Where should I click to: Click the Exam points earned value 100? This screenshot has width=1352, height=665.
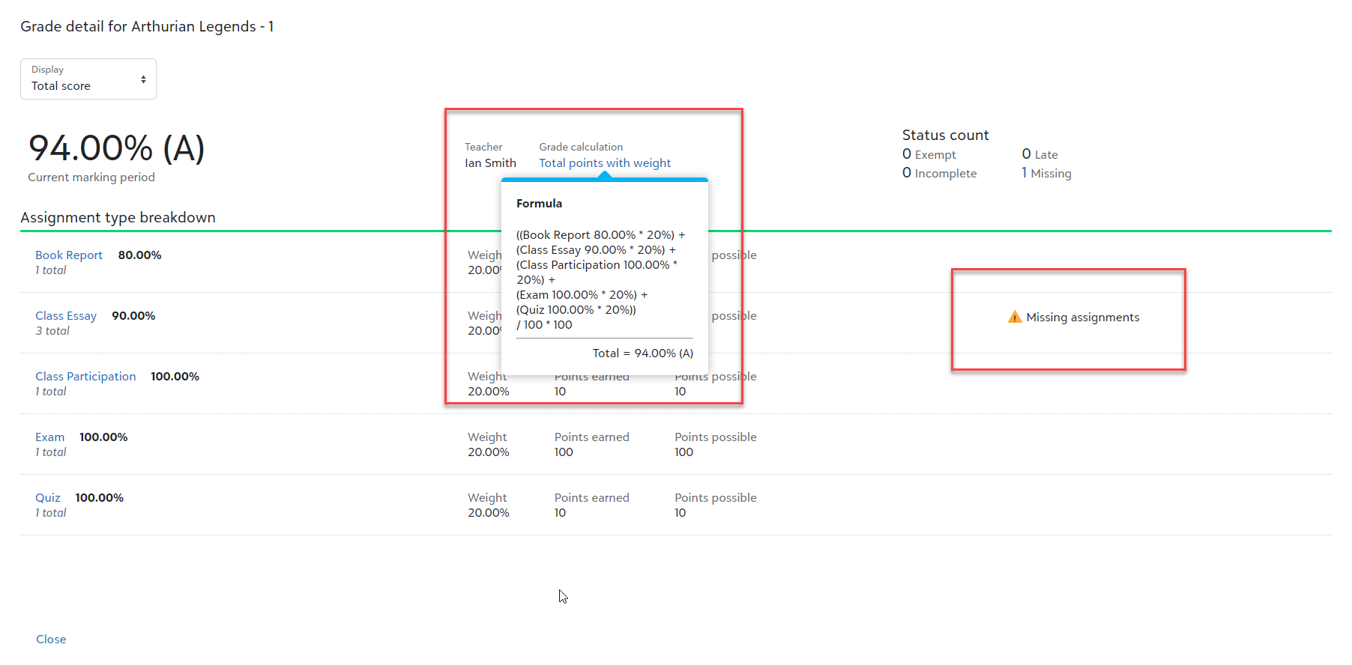pyautogui.click(x=564, y=452)
